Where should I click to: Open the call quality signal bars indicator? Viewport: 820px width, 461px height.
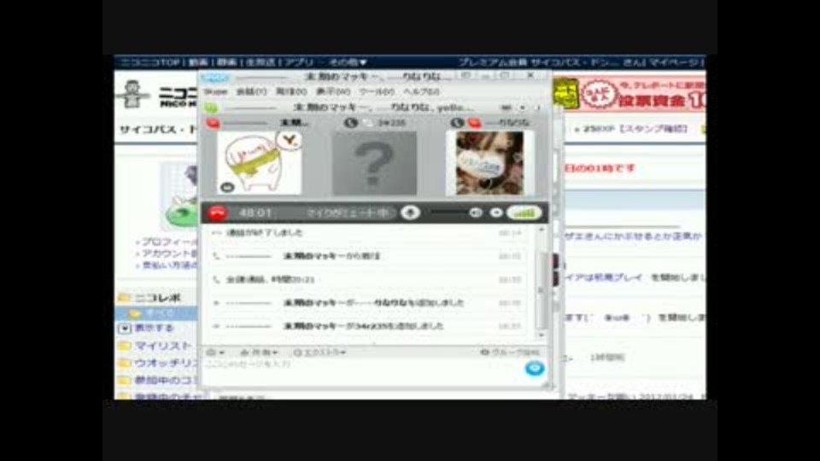(x=524, y=213)
